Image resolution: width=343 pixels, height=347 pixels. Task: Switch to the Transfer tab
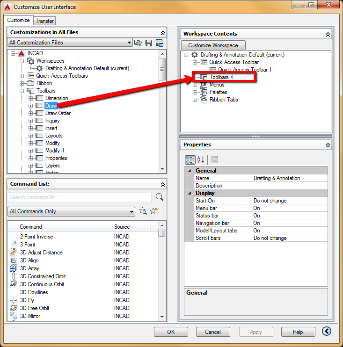[x=45, y=21]
